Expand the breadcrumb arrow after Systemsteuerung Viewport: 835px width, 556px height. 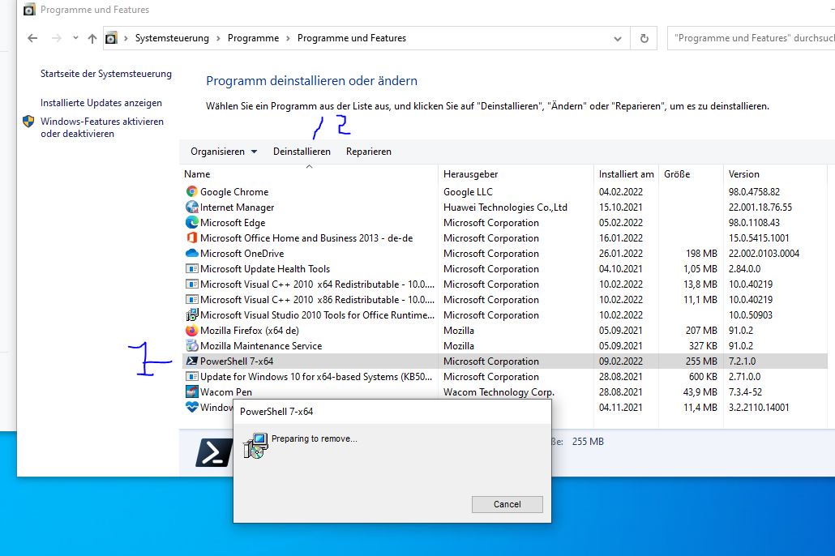[218, 38]
